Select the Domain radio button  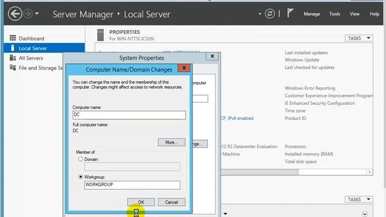click(80, 159)
